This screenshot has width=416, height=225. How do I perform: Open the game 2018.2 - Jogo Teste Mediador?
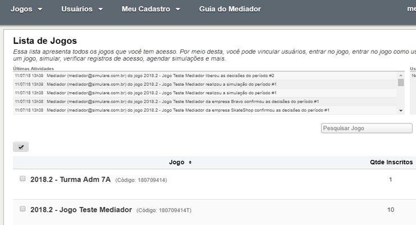pyautogui.click(x=81, y=209)
